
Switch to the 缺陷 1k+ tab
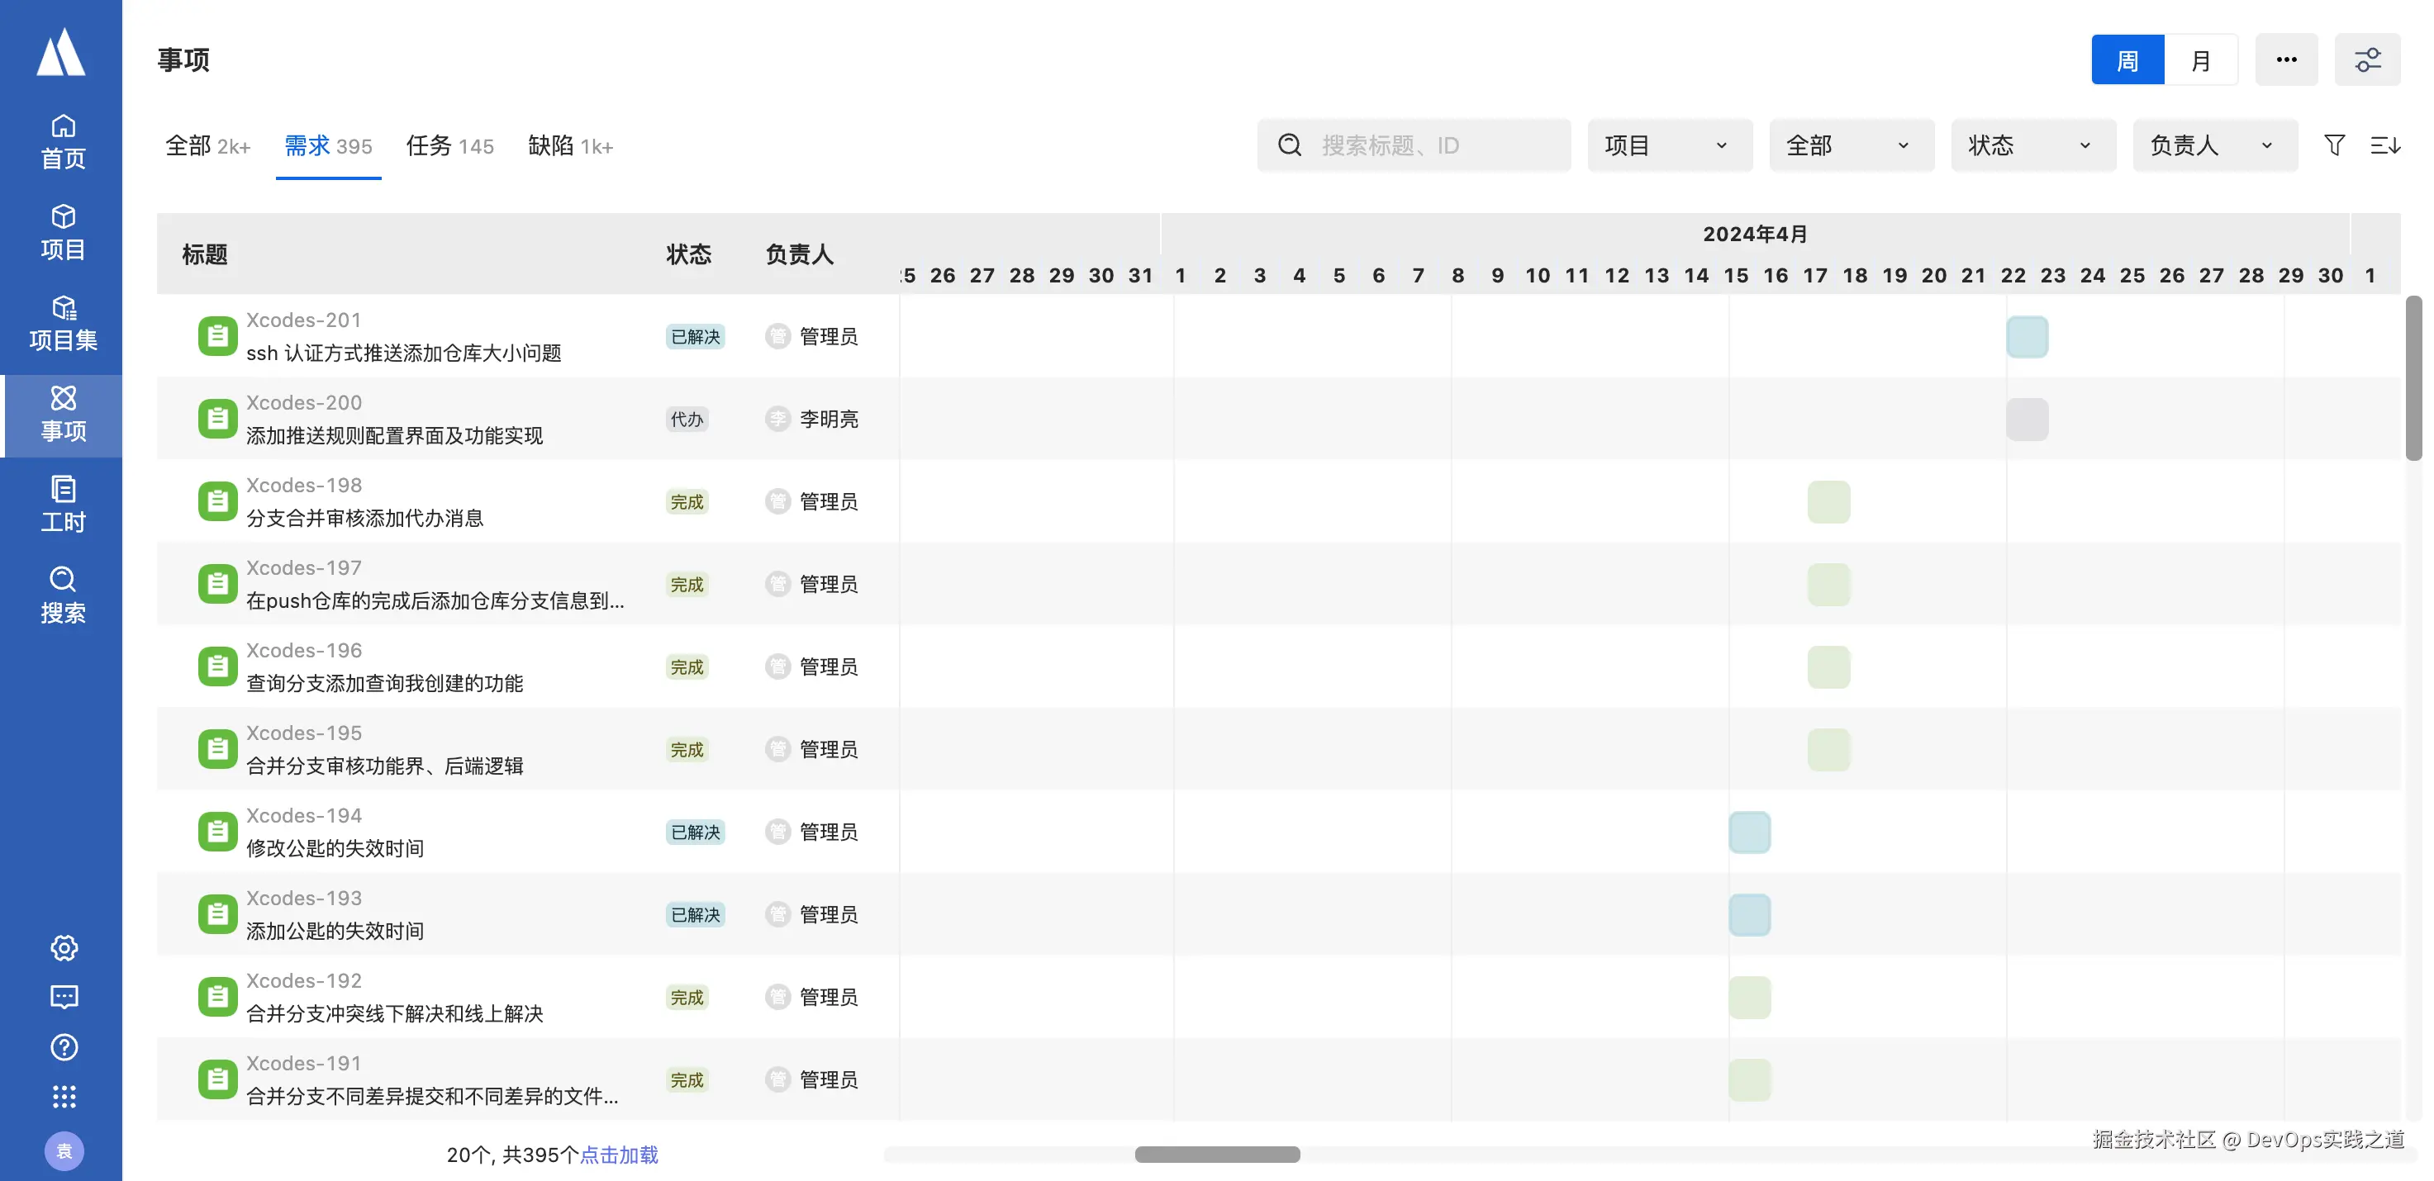point(570,145)
